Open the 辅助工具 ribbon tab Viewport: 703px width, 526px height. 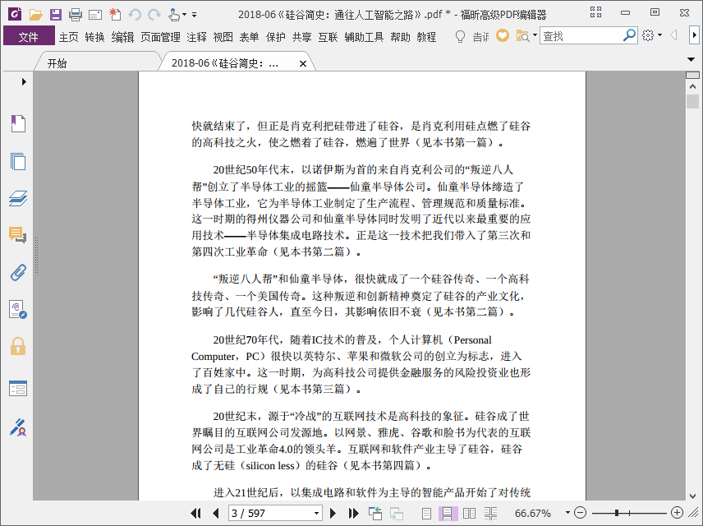tap(364, 37)
